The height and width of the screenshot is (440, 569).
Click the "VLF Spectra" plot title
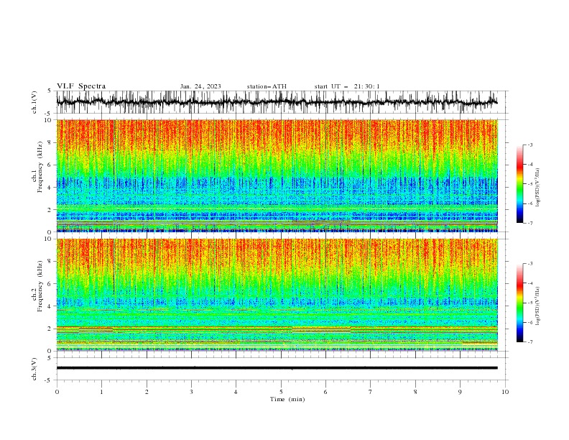pos(81,86)
